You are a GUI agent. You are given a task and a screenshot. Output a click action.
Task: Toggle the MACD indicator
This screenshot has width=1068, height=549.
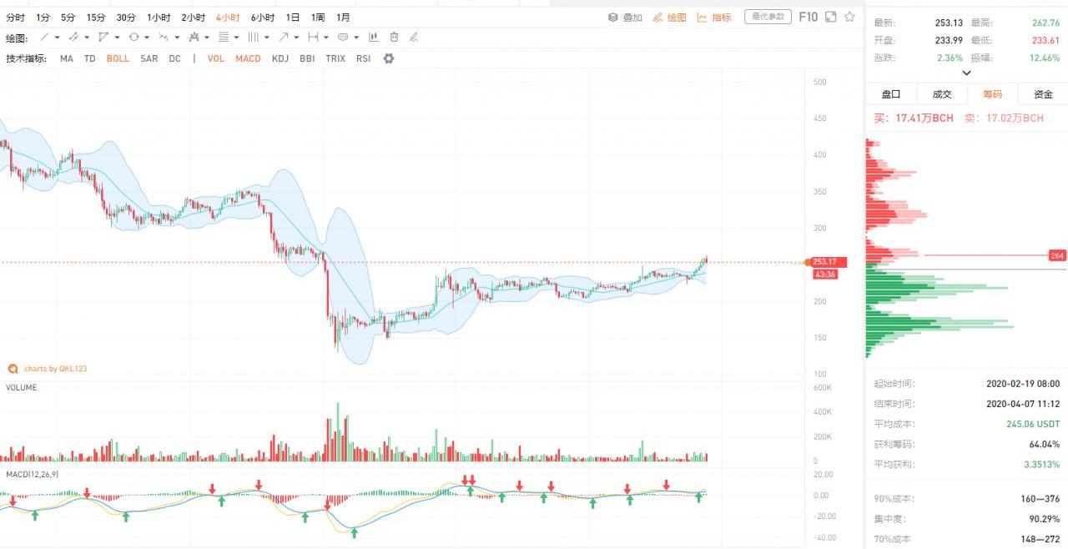(248, 58)
